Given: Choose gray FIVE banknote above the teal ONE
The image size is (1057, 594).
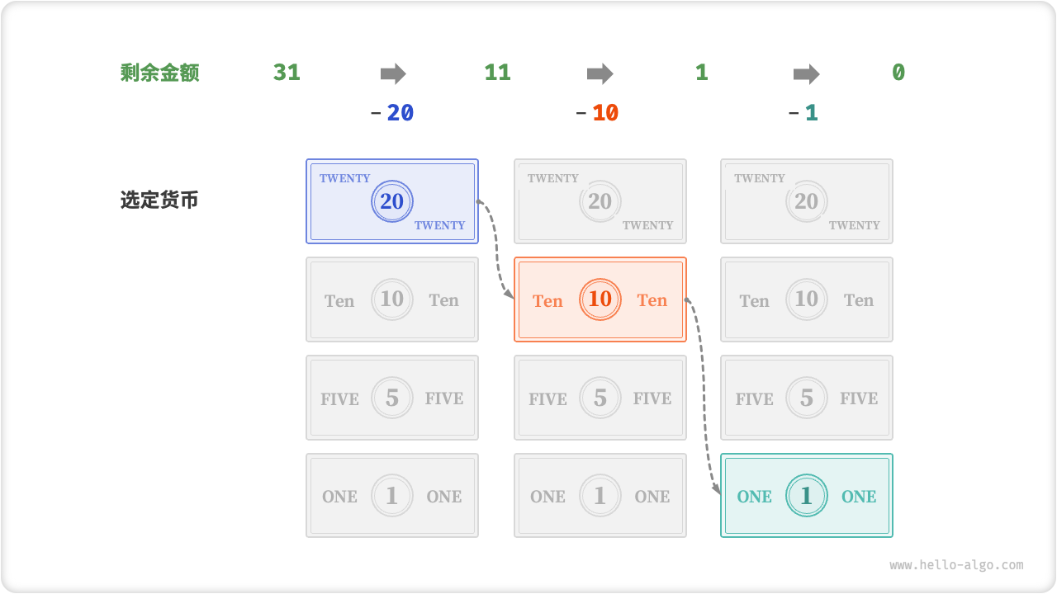Looking at the screenshot, I should [x=807, y=398].
